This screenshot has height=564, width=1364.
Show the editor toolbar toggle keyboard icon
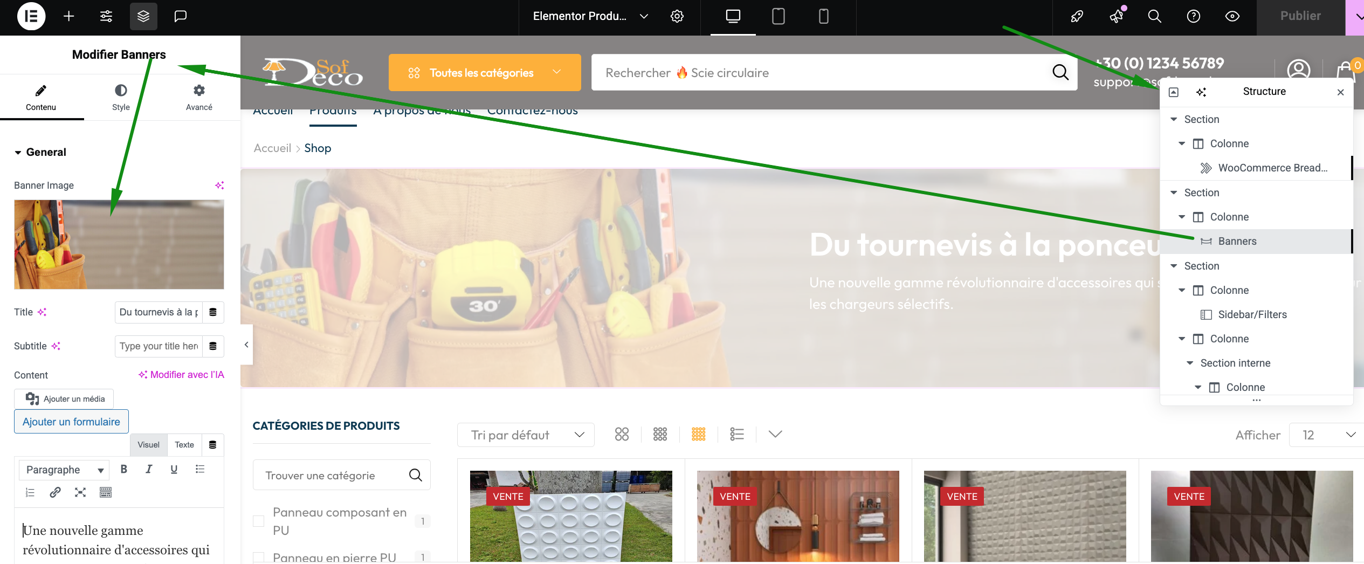pos(106,492)
